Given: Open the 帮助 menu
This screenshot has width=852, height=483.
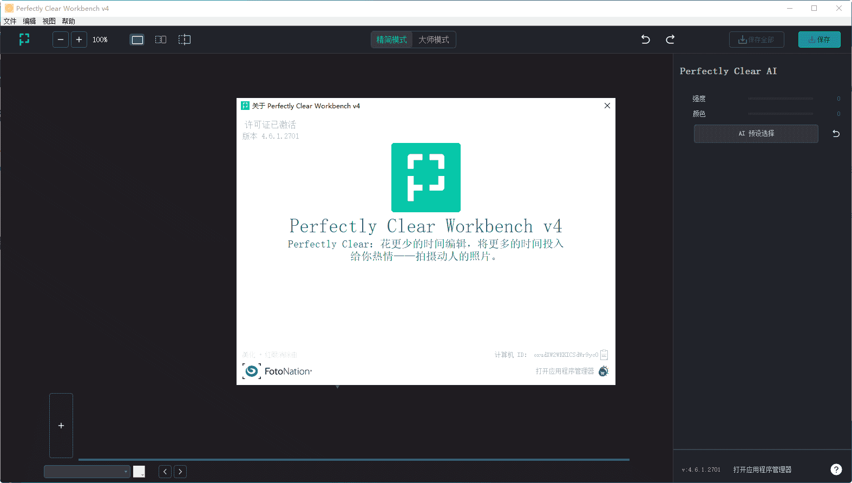Looking at the screenshot, I should click(68, 21).
